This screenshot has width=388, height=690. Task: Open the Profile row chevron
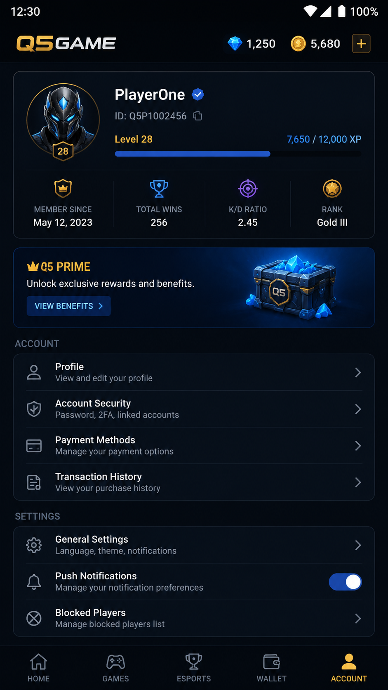[x=358, y=373]
